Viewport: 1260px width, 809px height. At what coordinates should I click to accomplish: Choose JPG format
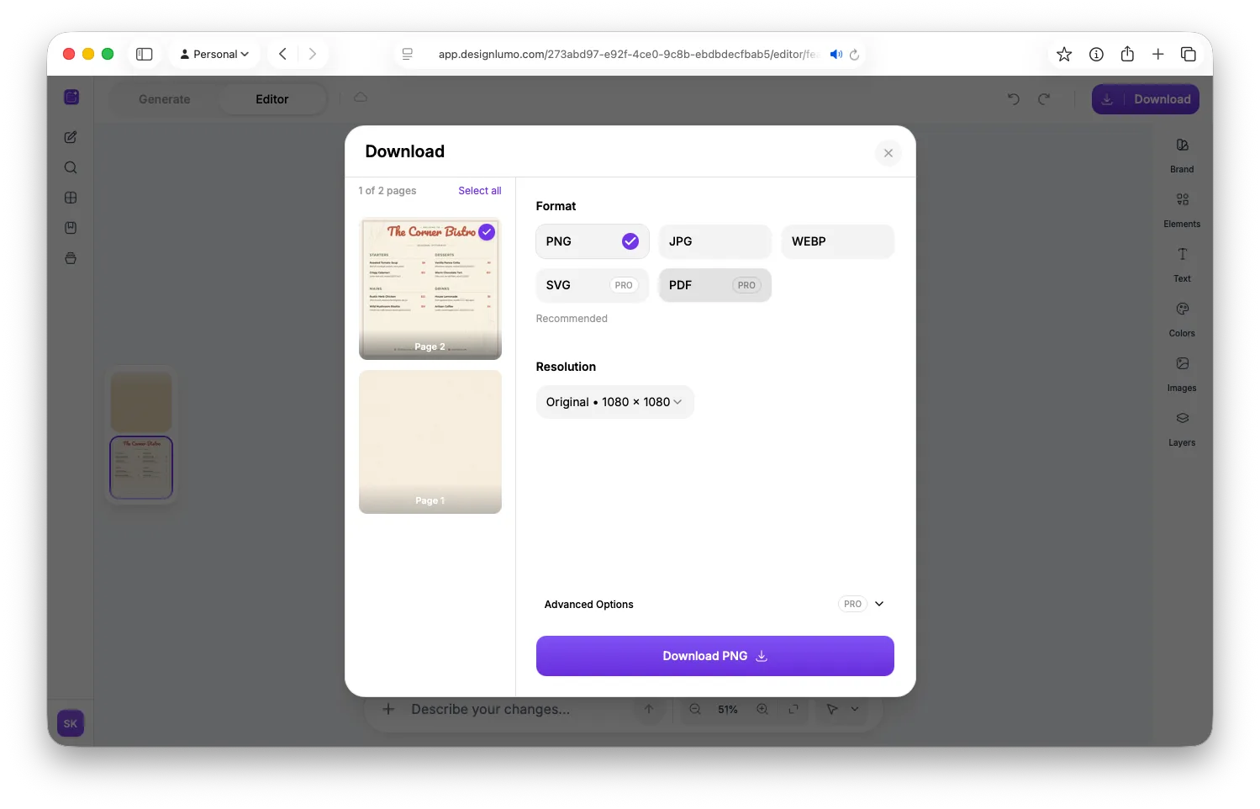pos(714,241)
